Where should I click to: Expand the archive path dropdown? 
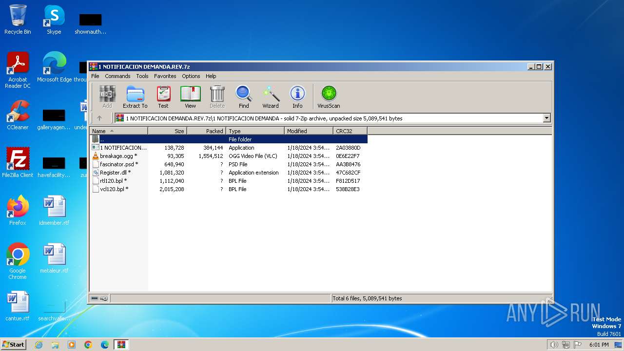[546, 118]
